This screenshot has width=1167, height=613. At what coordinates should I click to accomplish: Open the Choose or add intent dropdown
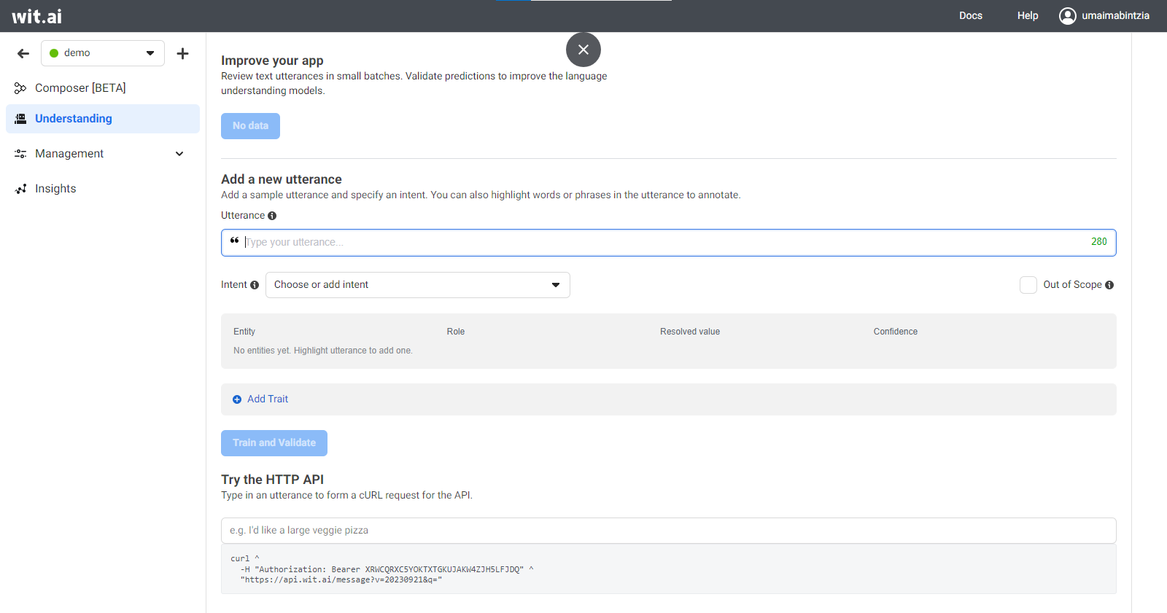tap(417, 285)
